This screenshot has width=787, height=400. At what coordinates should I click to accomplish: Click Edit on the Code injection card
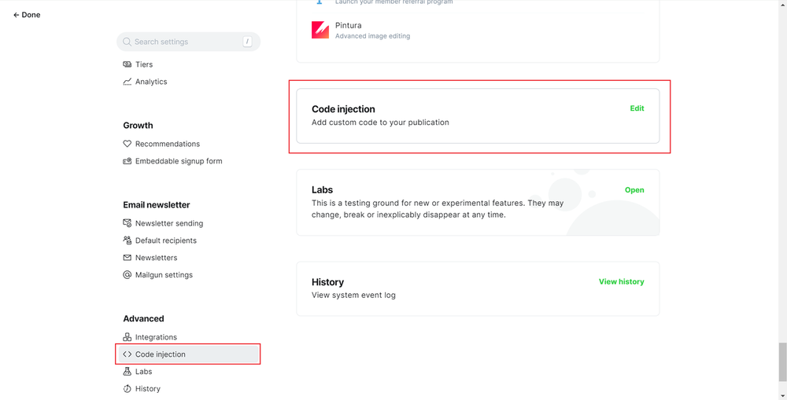click(x=637, y=108)
